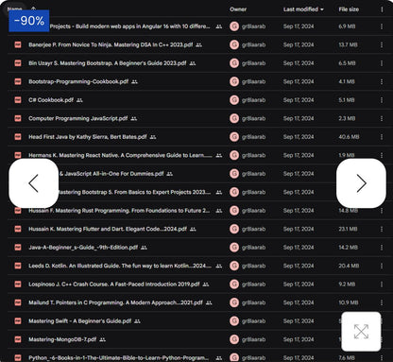Open more options for Computer Programming JavaScript.pdf
The image size is (393, 362).
pos(382,118)
